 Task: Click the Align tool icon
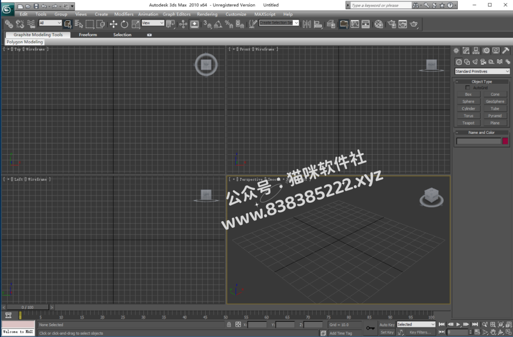click(x=318, y=24)
